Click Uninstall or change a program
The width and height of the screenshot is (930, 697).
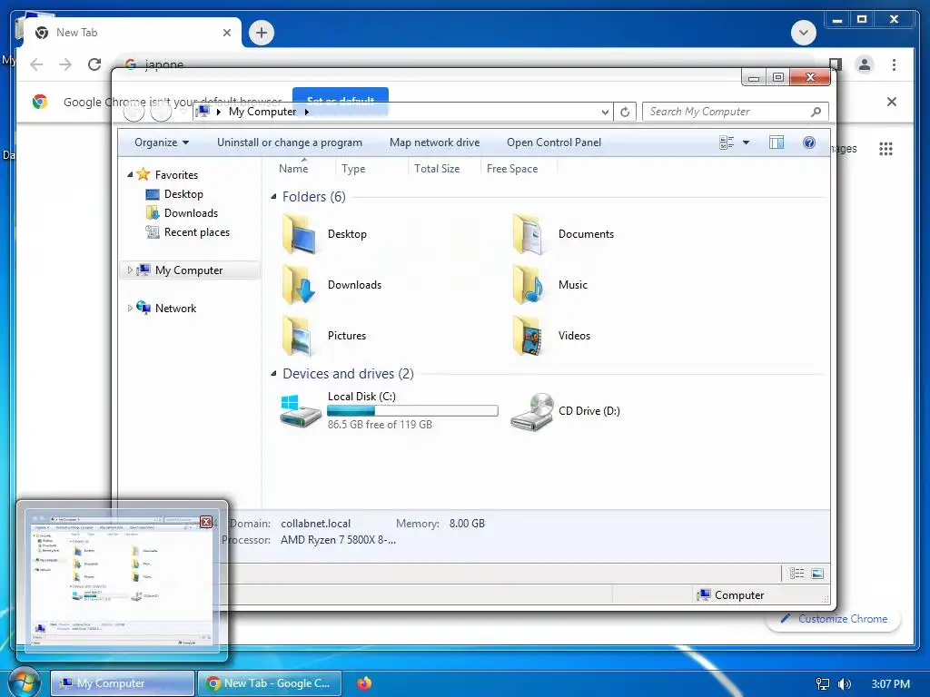click(x=290, y=142)
